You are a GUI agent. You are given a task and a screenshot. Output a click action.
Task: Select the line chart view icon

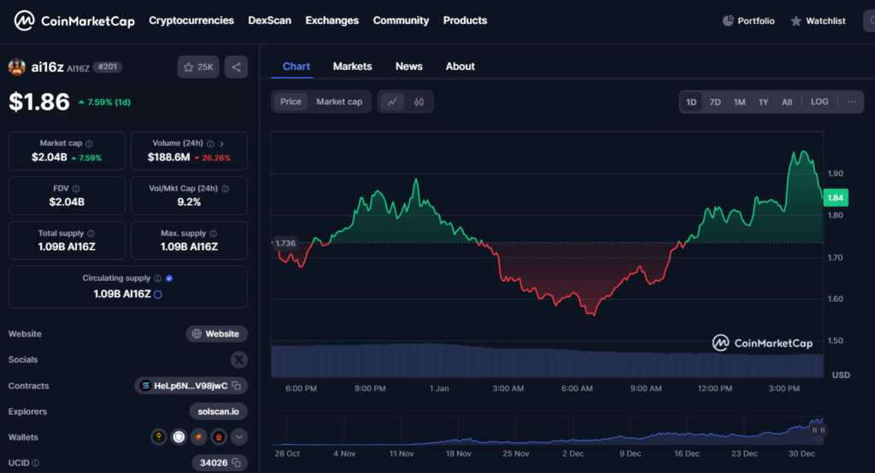pyautogui.click(x=392, y=102)
